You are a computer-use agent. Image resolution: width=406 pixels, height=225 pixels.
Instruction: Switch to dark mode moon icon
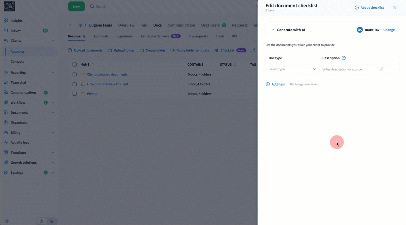tap(52, 221)
